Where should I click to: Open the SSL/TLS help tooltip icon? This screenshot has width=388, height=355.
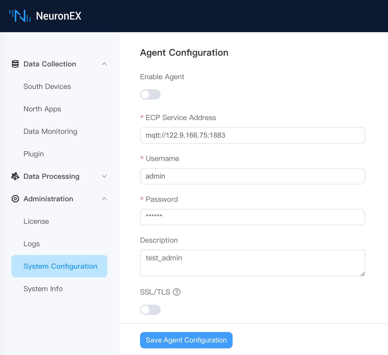coord(177,292)
